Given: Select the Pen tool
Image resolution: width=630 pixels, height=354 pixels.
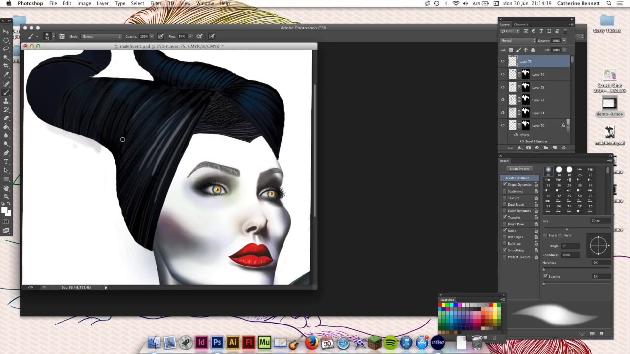Looking at the screenshot, I should pyautogui.click(x=6, y=153).
